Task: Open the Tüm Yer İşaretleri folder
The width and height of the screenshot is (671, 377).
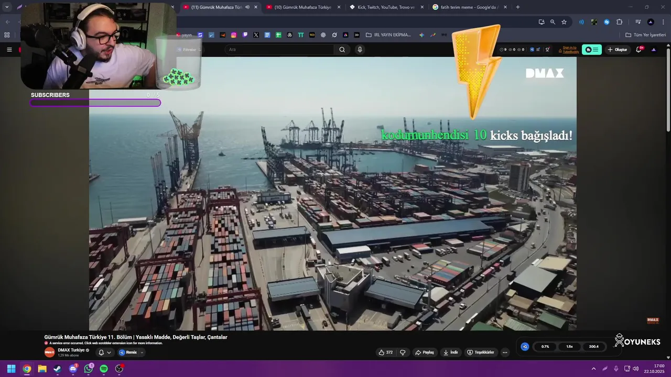Action: (x=645, y=35)
